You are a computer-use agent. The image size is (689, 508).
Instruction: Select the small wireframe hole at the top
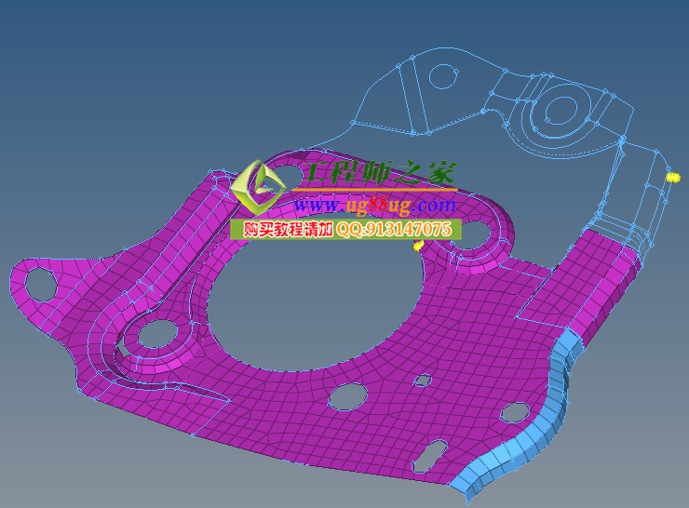point(445,74)
